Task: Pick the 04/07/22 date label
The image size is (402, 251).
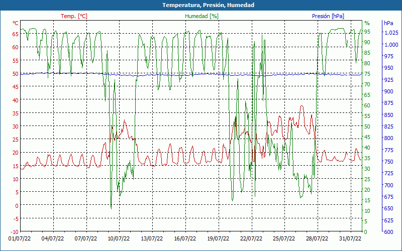Action: 53,239
